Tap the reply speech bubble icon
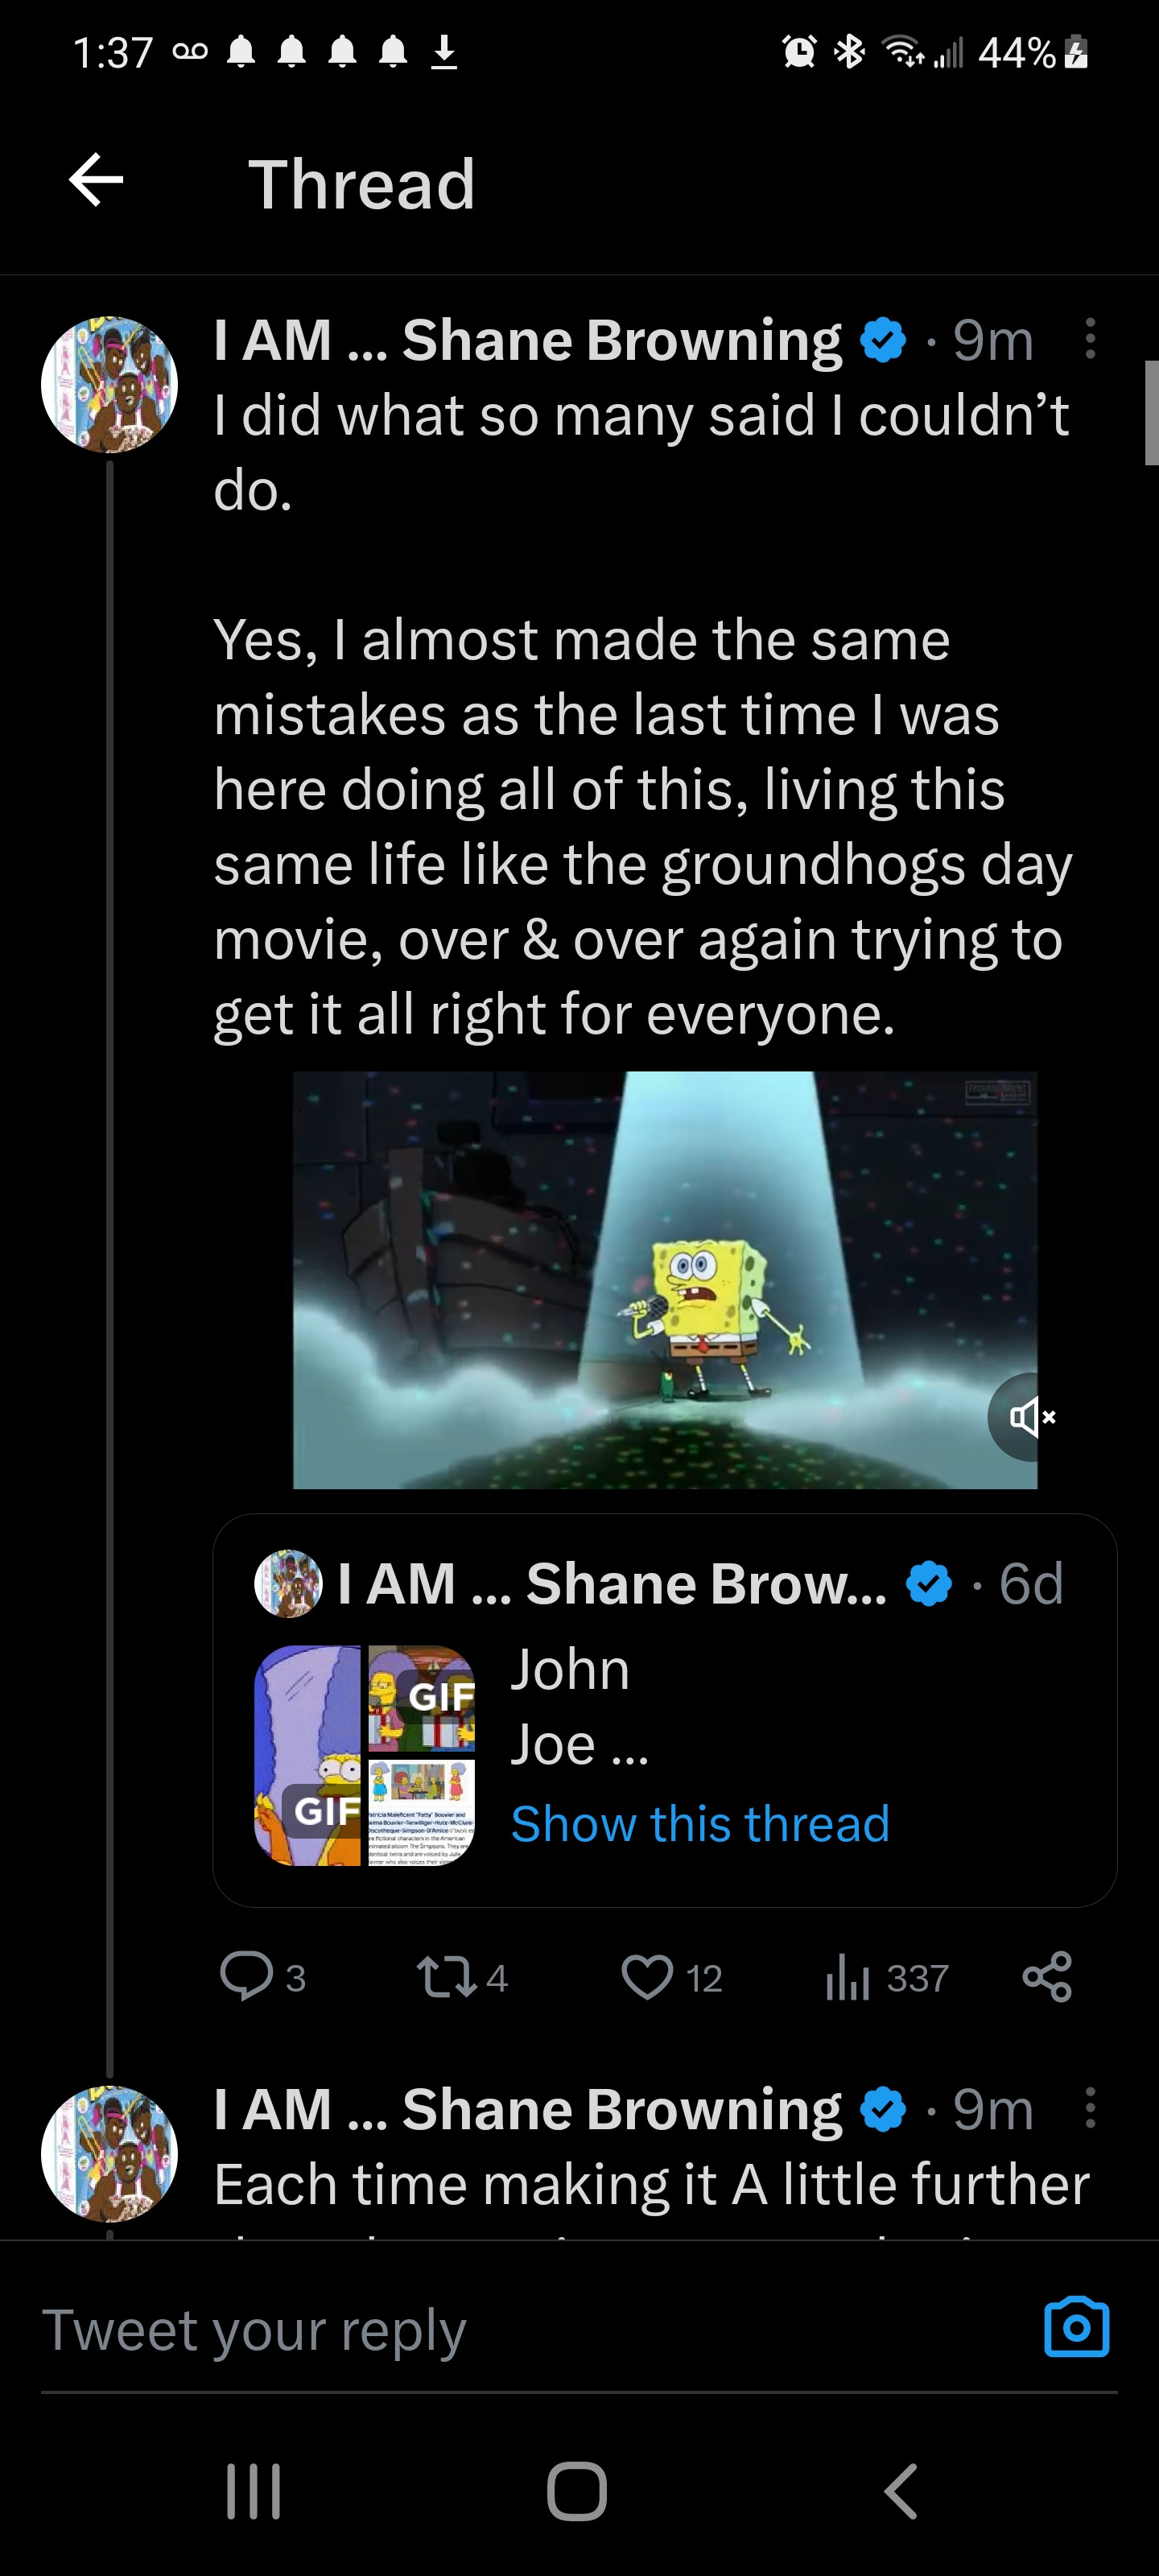Screen dimensions: 1159x2576 click(246, 1976)
